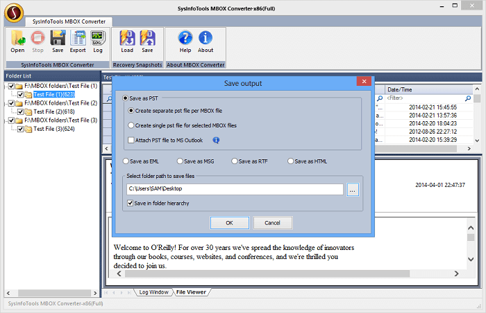Image resolution: width=486 pixels, height=313 pixels.
Task: Click folder icon of F:\MBOX folders\Test File (1)
Action: [19, 86]
